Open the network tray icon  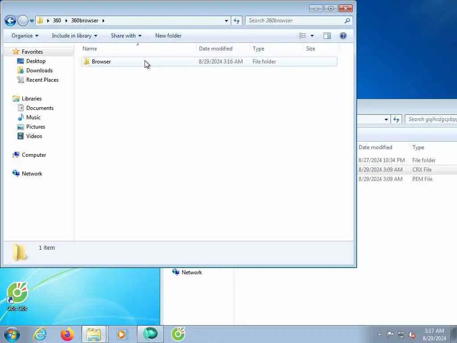click(x=401, y=335)
